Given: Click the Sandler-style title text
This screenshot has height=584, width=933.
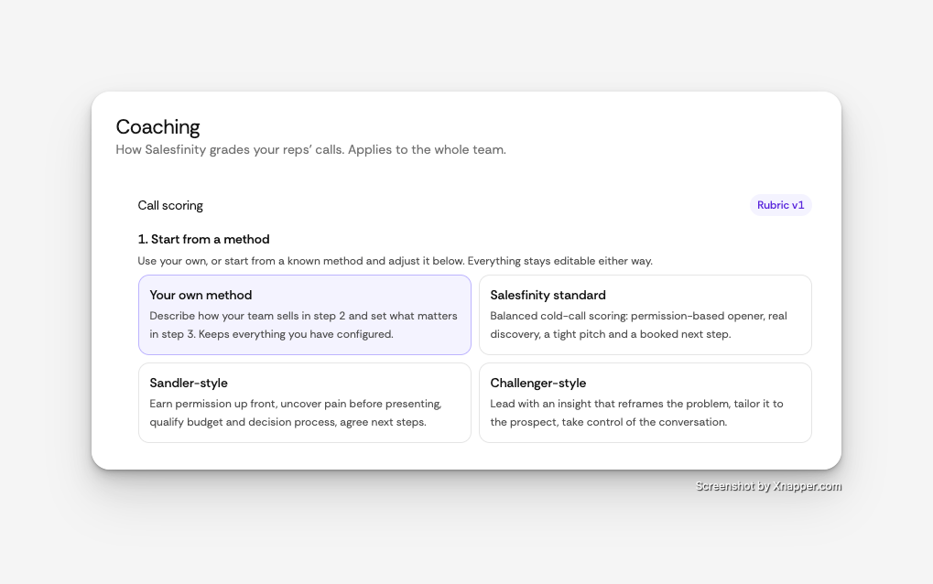Looking at the screenshot, I should [x=189, y=383].
